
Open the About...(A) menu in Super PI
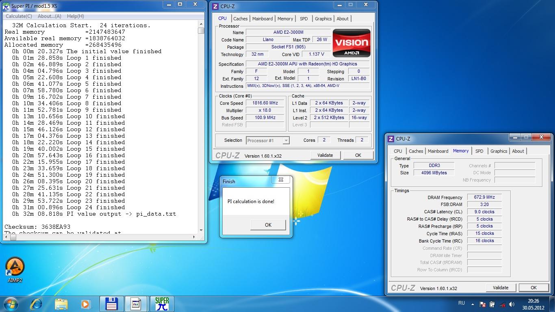pyautogui.click(x=49, y=16)
